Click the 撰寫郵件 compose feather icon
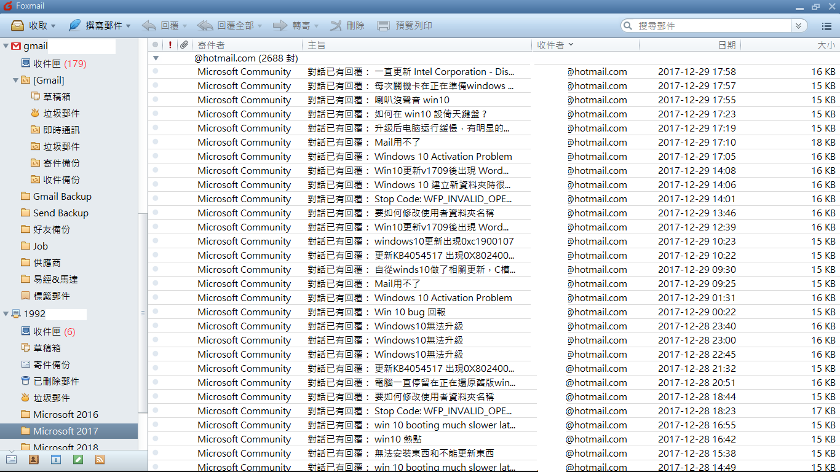 (x=74, y=26)
